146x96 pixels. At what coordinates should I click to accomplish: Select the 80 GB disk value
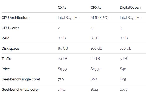(63, 48)
